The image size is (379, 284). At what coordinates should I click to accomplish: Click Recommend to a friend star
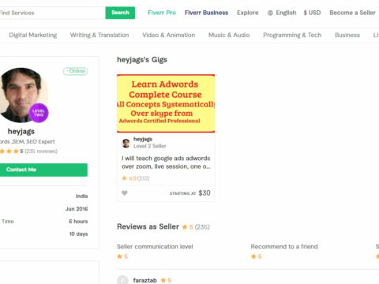[x=253, y=256]
